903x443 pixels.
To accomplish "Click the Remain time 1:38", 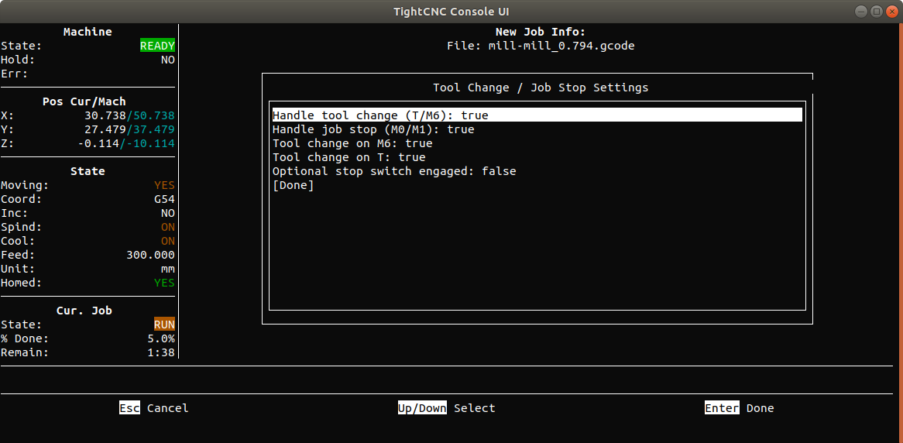I will point(160,352).
